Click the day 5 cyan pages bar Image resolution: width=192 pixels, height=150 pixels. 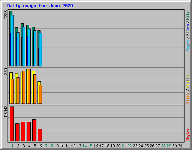[x=35, y=48]
